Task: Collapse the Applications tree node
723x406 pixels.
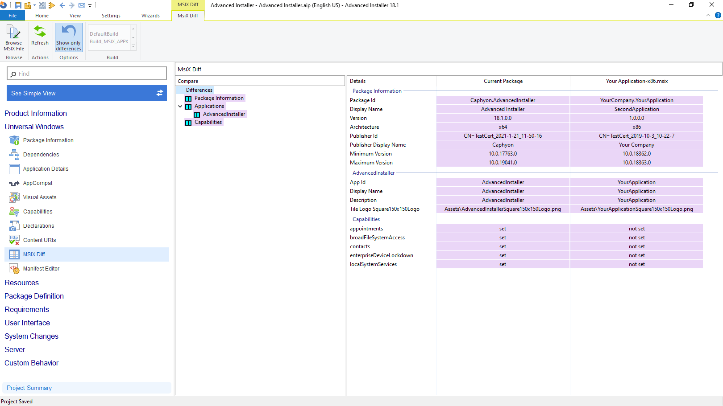Action: click(x=180, y=106)
